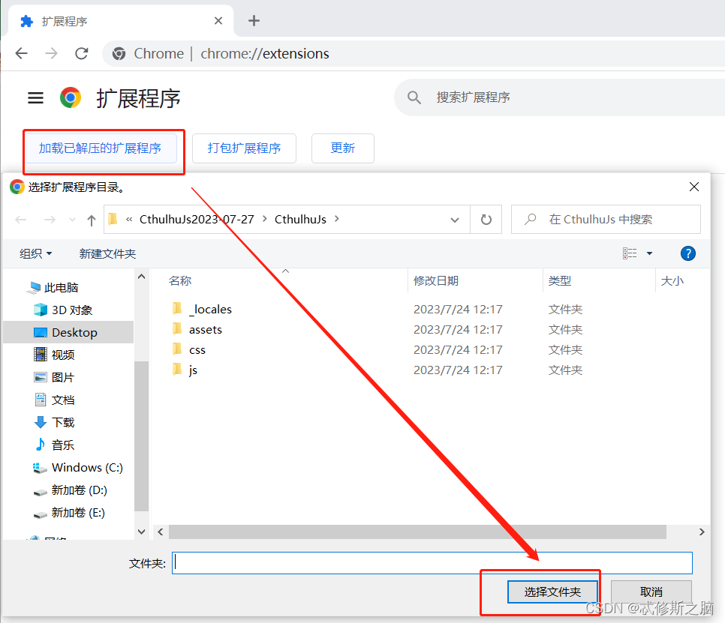Screen dimensions: 725x623
Task: Cancel the dialog with 取消
Action: coord(651,592)
